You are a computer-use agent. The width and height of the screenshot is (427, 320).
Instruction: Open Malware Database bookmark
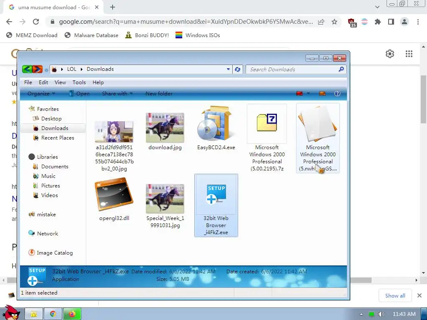click(91, 35)
